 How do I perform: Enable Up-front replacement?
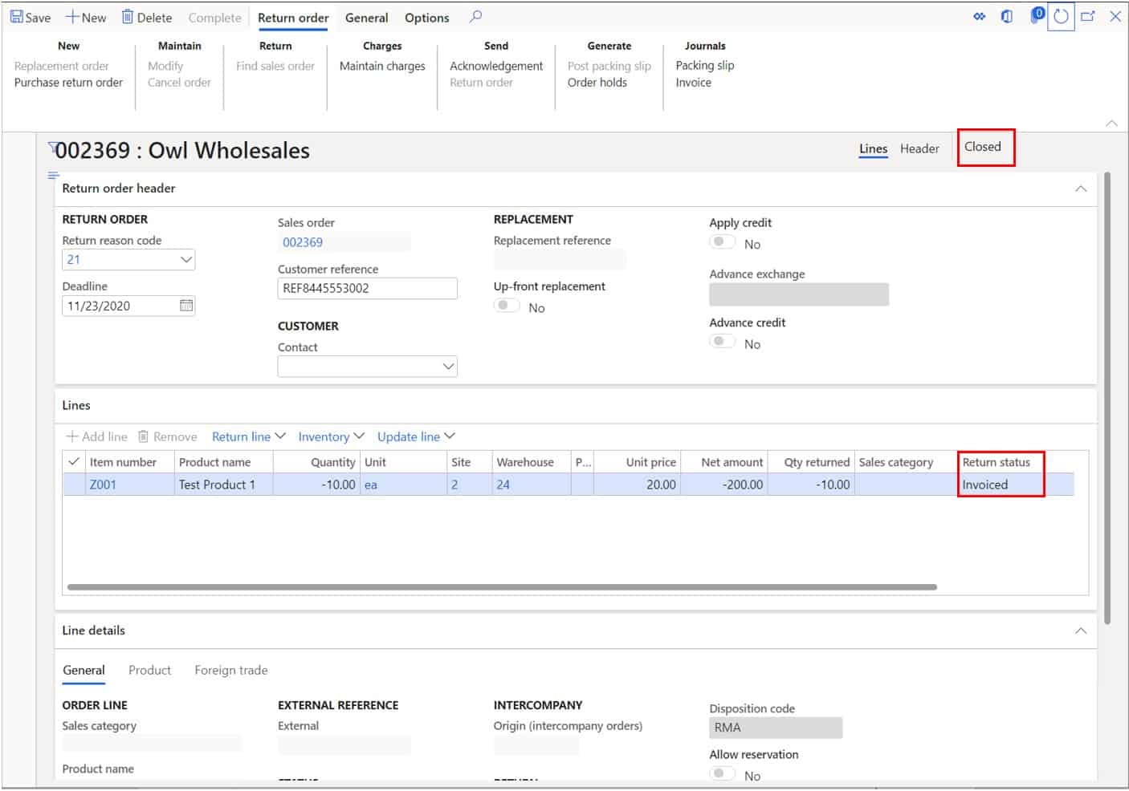click(507, 305)
